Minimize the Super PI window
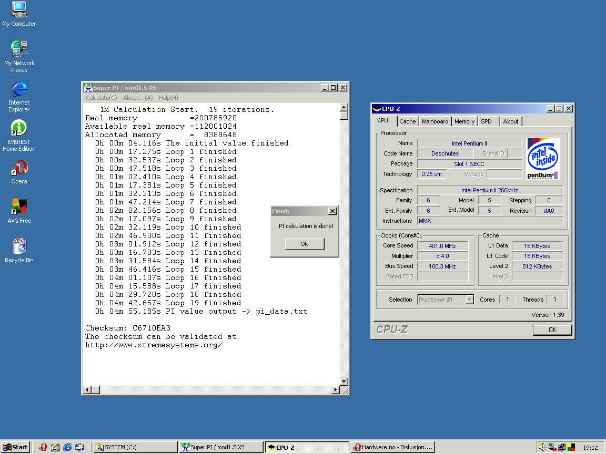This screenshot has width=606, height=454. [325, 88]
